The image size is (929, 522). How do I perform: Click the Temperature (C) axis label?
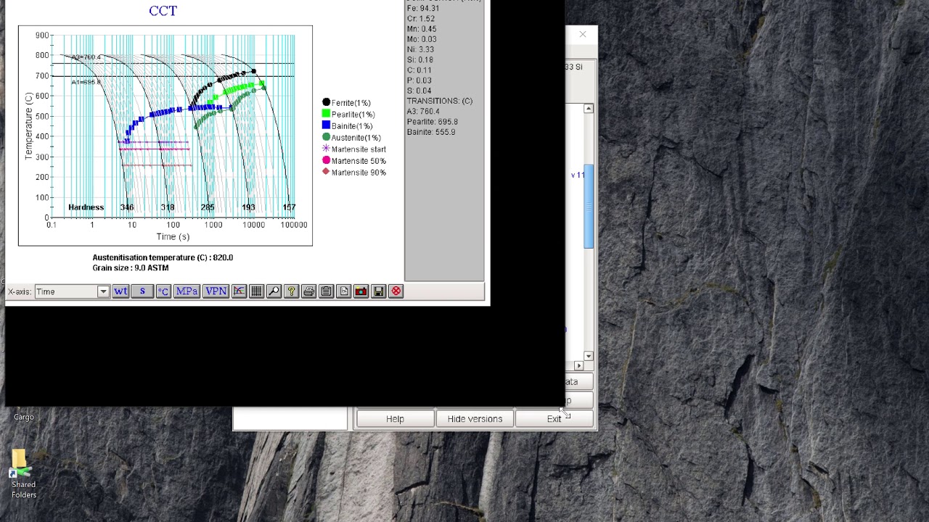point(29,126)
